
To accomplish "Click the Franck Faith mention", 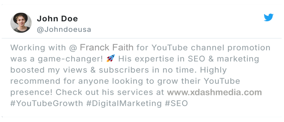I will point(106,47).
